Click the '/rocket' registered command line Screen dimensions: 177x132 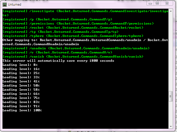pos(73,28)
